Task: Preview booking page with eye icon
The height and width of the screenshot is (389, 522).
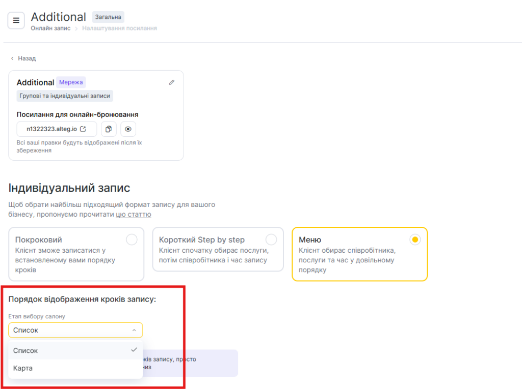Action: [x=128, y=129]
